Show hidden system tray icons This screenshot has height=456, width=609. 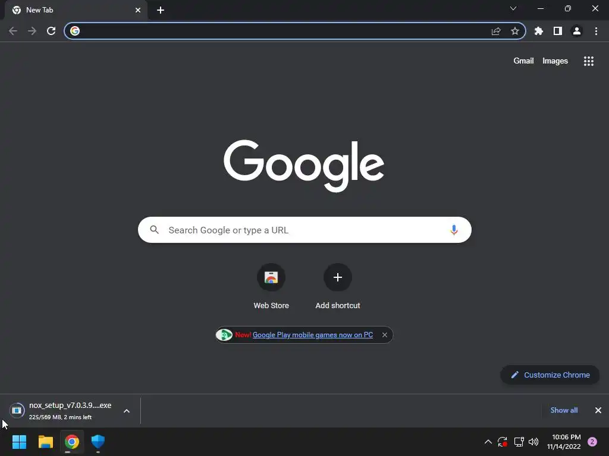pos(488,442)
